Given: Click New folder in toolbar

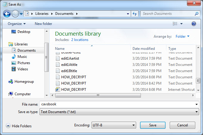Looking at the screenshot, I should [x=43, y=24].
